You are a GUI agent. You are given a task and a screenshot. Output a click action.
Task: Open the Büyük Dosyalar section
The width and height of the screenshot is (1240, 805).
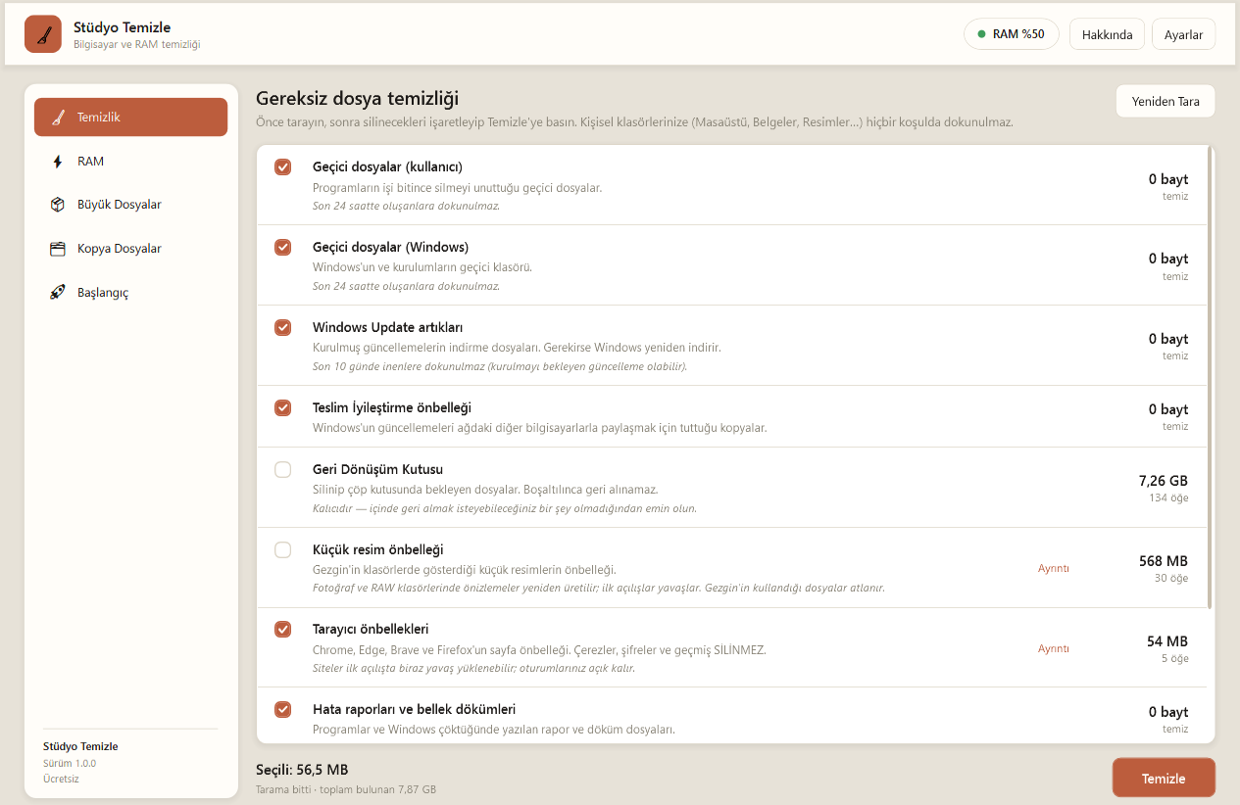(x=130, y=205)
